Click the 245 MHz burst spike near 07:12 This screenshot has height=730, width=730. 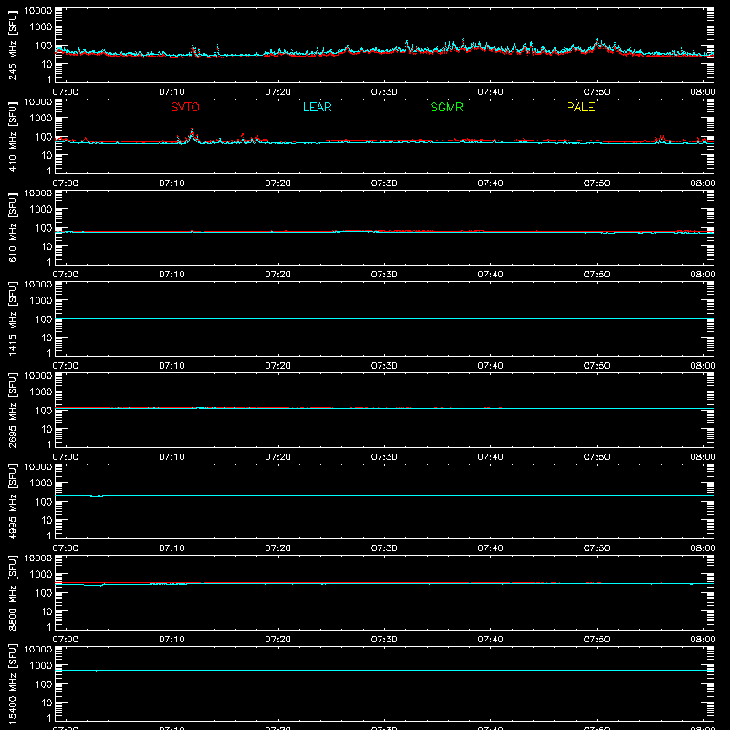(193, 50)
